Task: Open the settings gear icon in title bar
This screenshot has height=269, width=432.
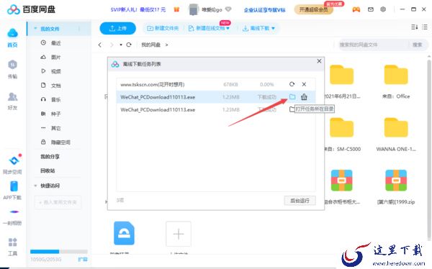Action: click(x=383, y=9)
